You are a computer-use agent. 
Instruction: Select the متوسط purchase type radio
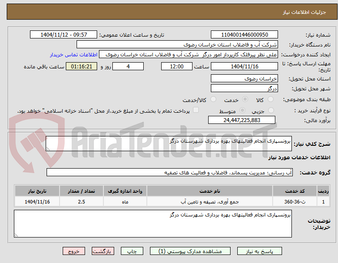coord(243,110)
